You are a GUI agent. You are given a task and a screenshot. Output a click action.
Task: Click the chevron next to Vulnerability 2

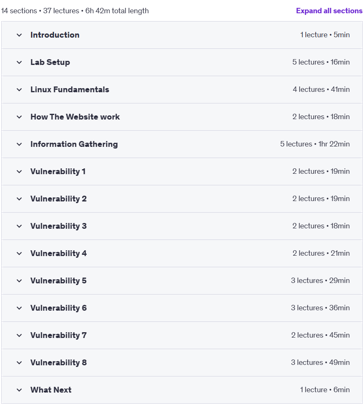19,199
